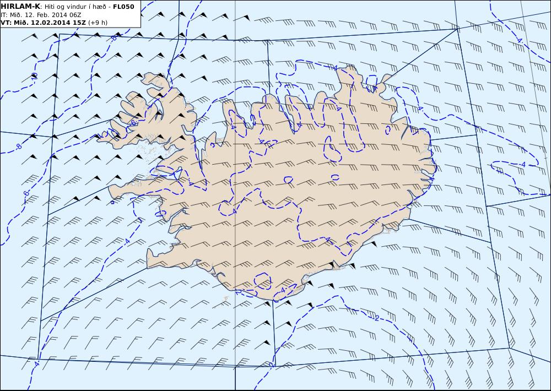Click the HIRLAM-K model title
551x391 pixels.
pyautogui.click(x=20, y=7)
